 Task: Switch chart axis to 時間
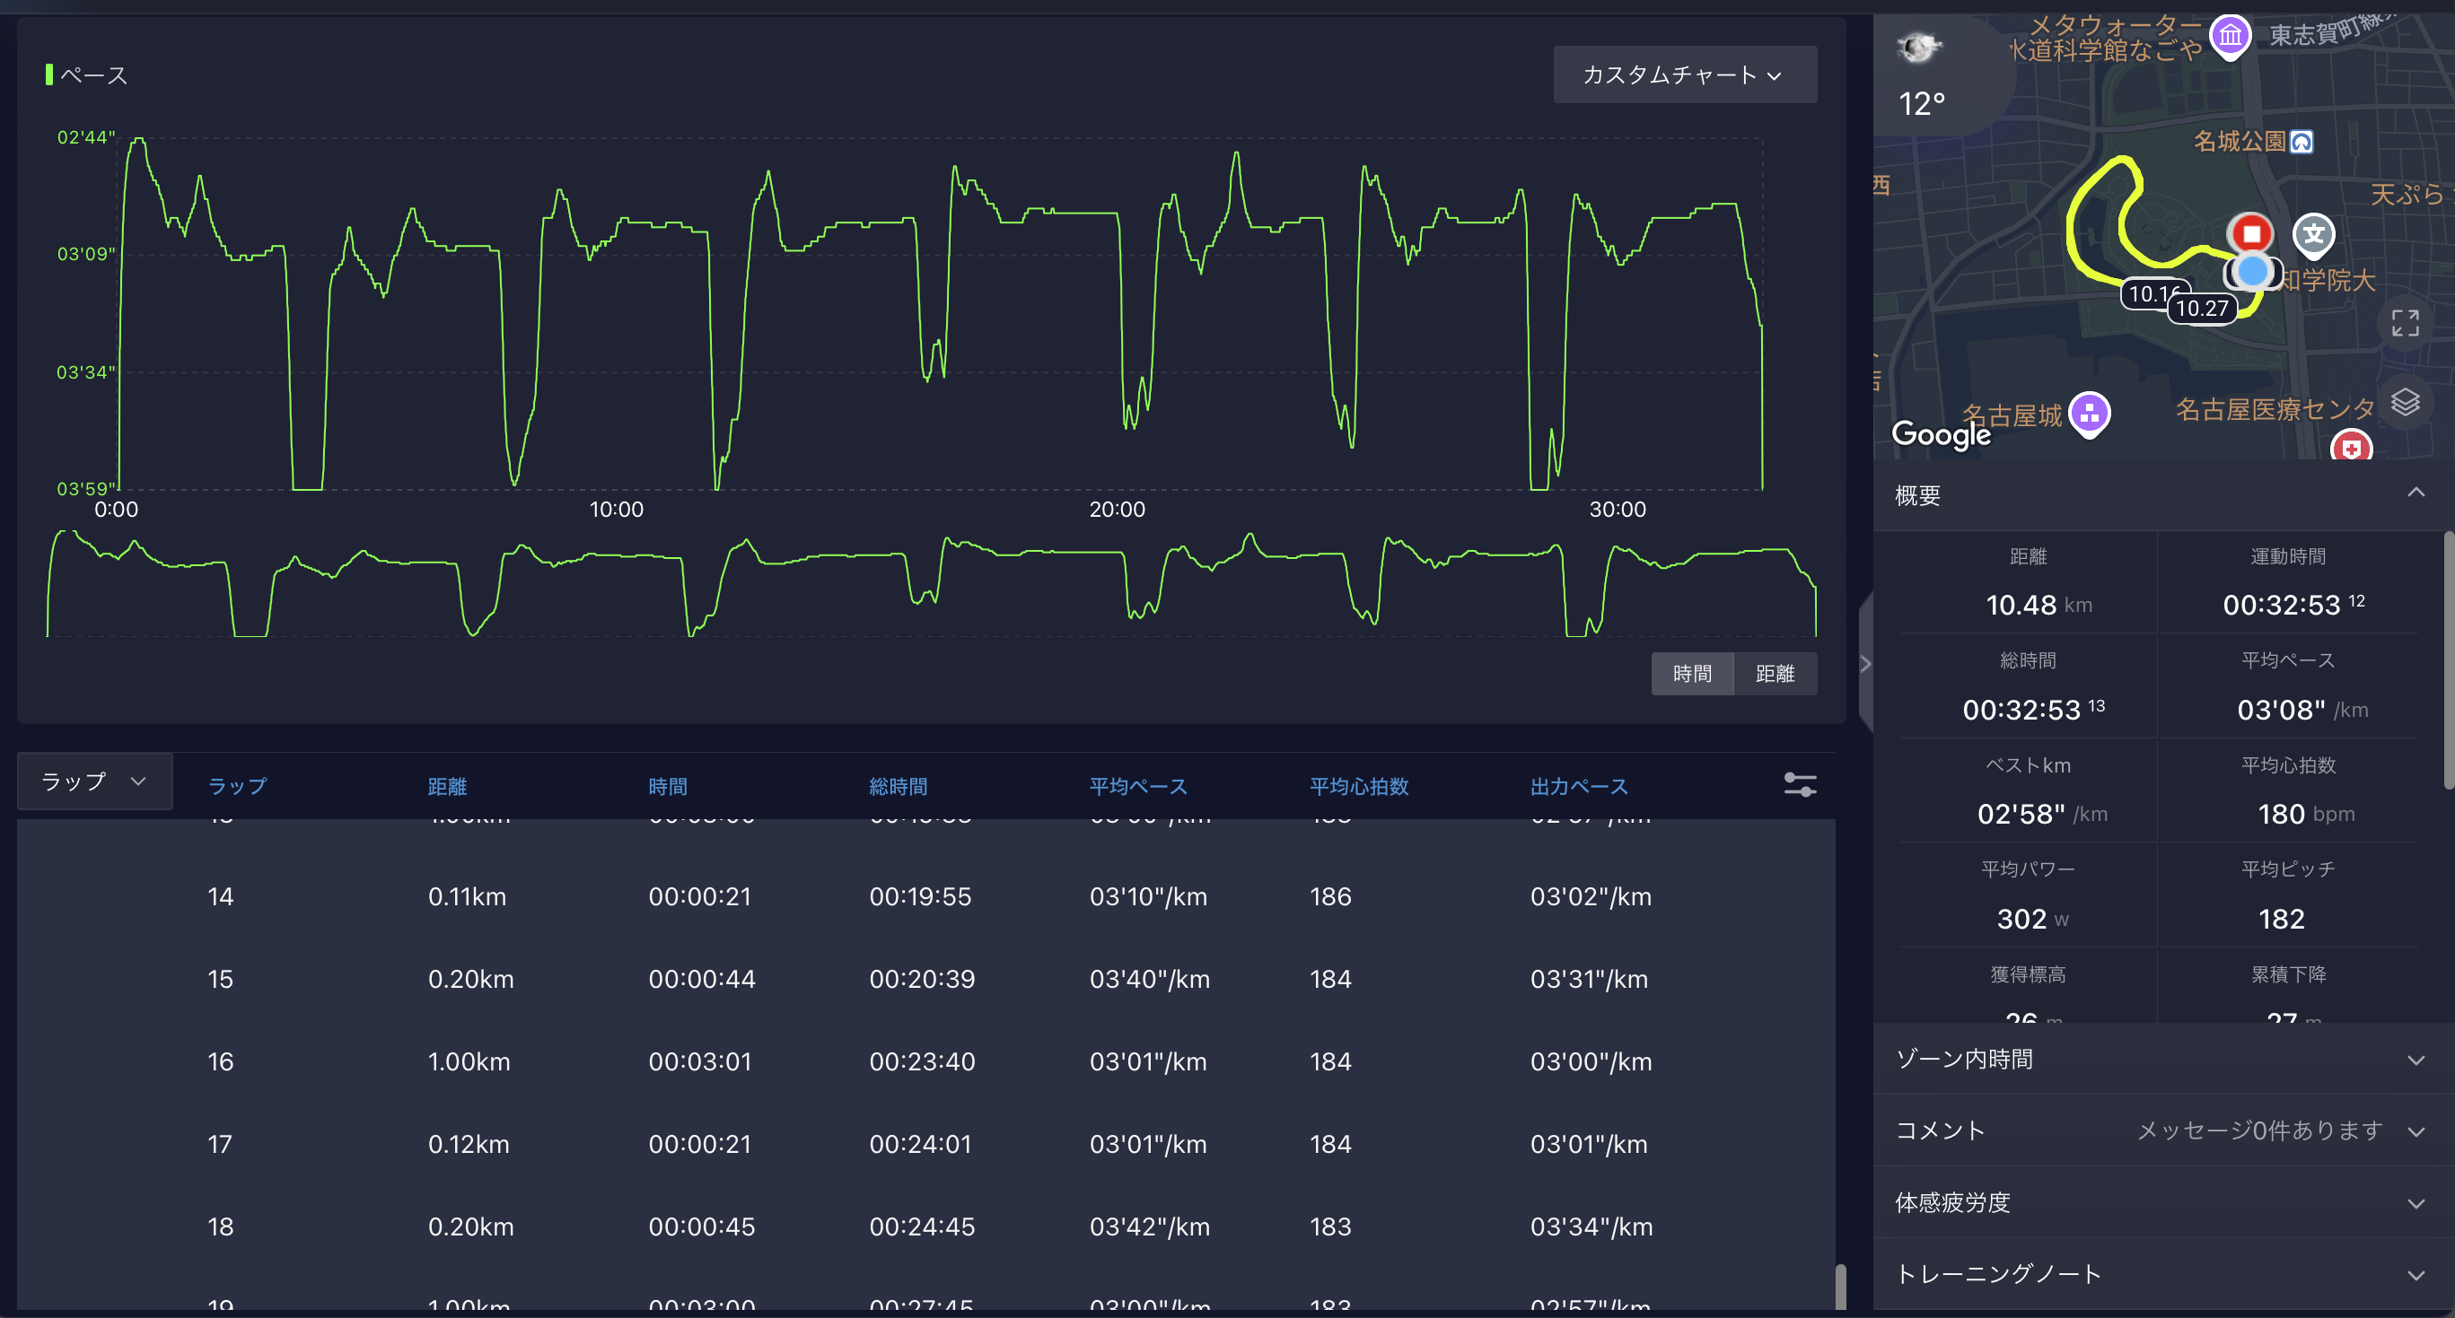(x=1692, y=673)
